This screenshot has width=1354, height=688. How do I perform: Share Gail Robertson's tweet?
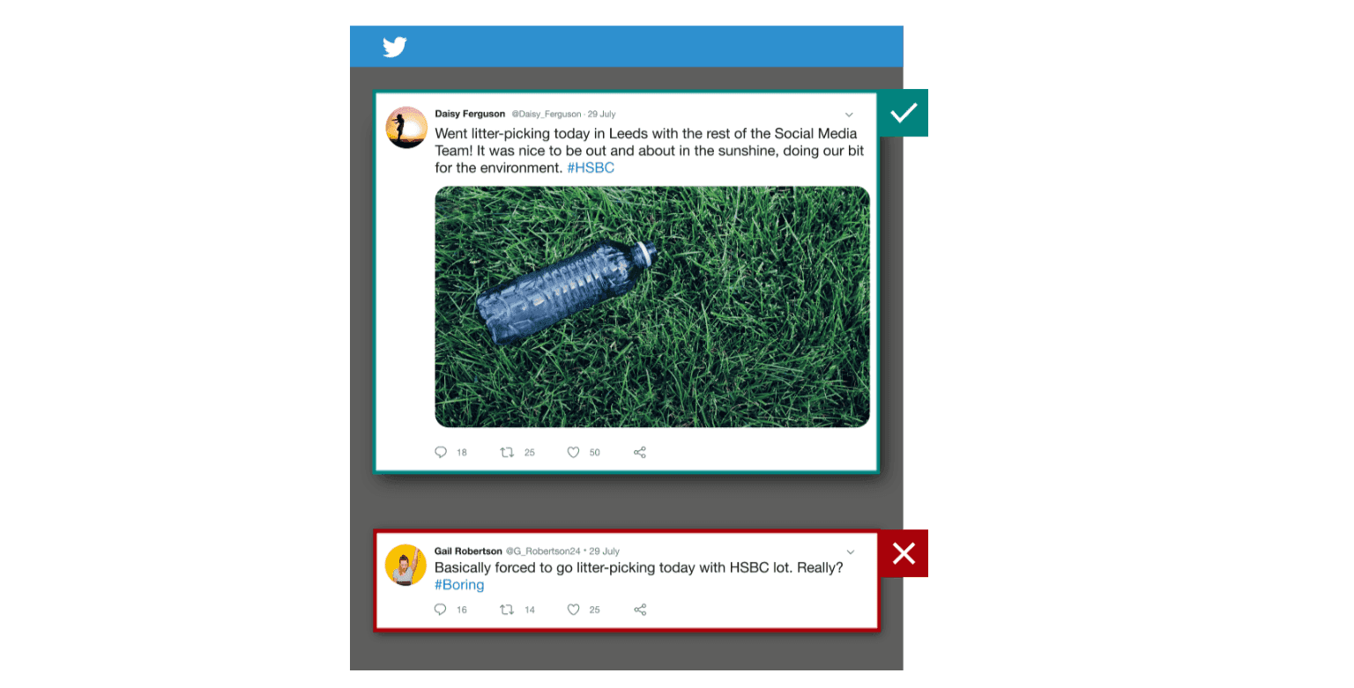(640, 610)
